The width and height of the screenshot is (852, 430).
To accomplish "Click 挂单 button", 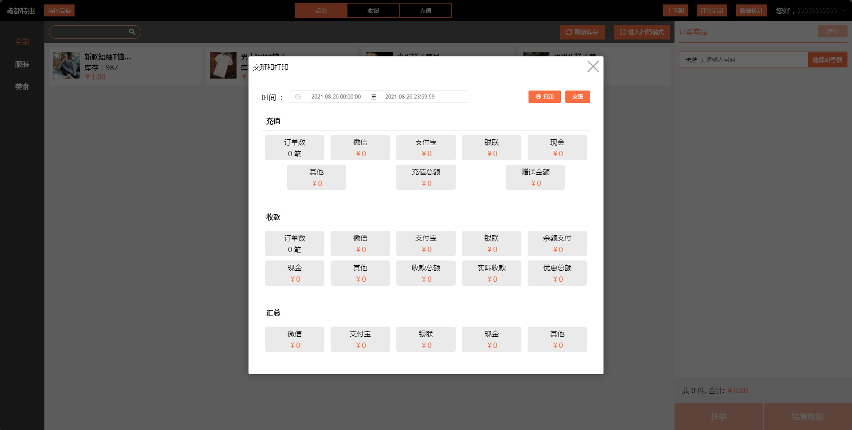I will (718, 417).
